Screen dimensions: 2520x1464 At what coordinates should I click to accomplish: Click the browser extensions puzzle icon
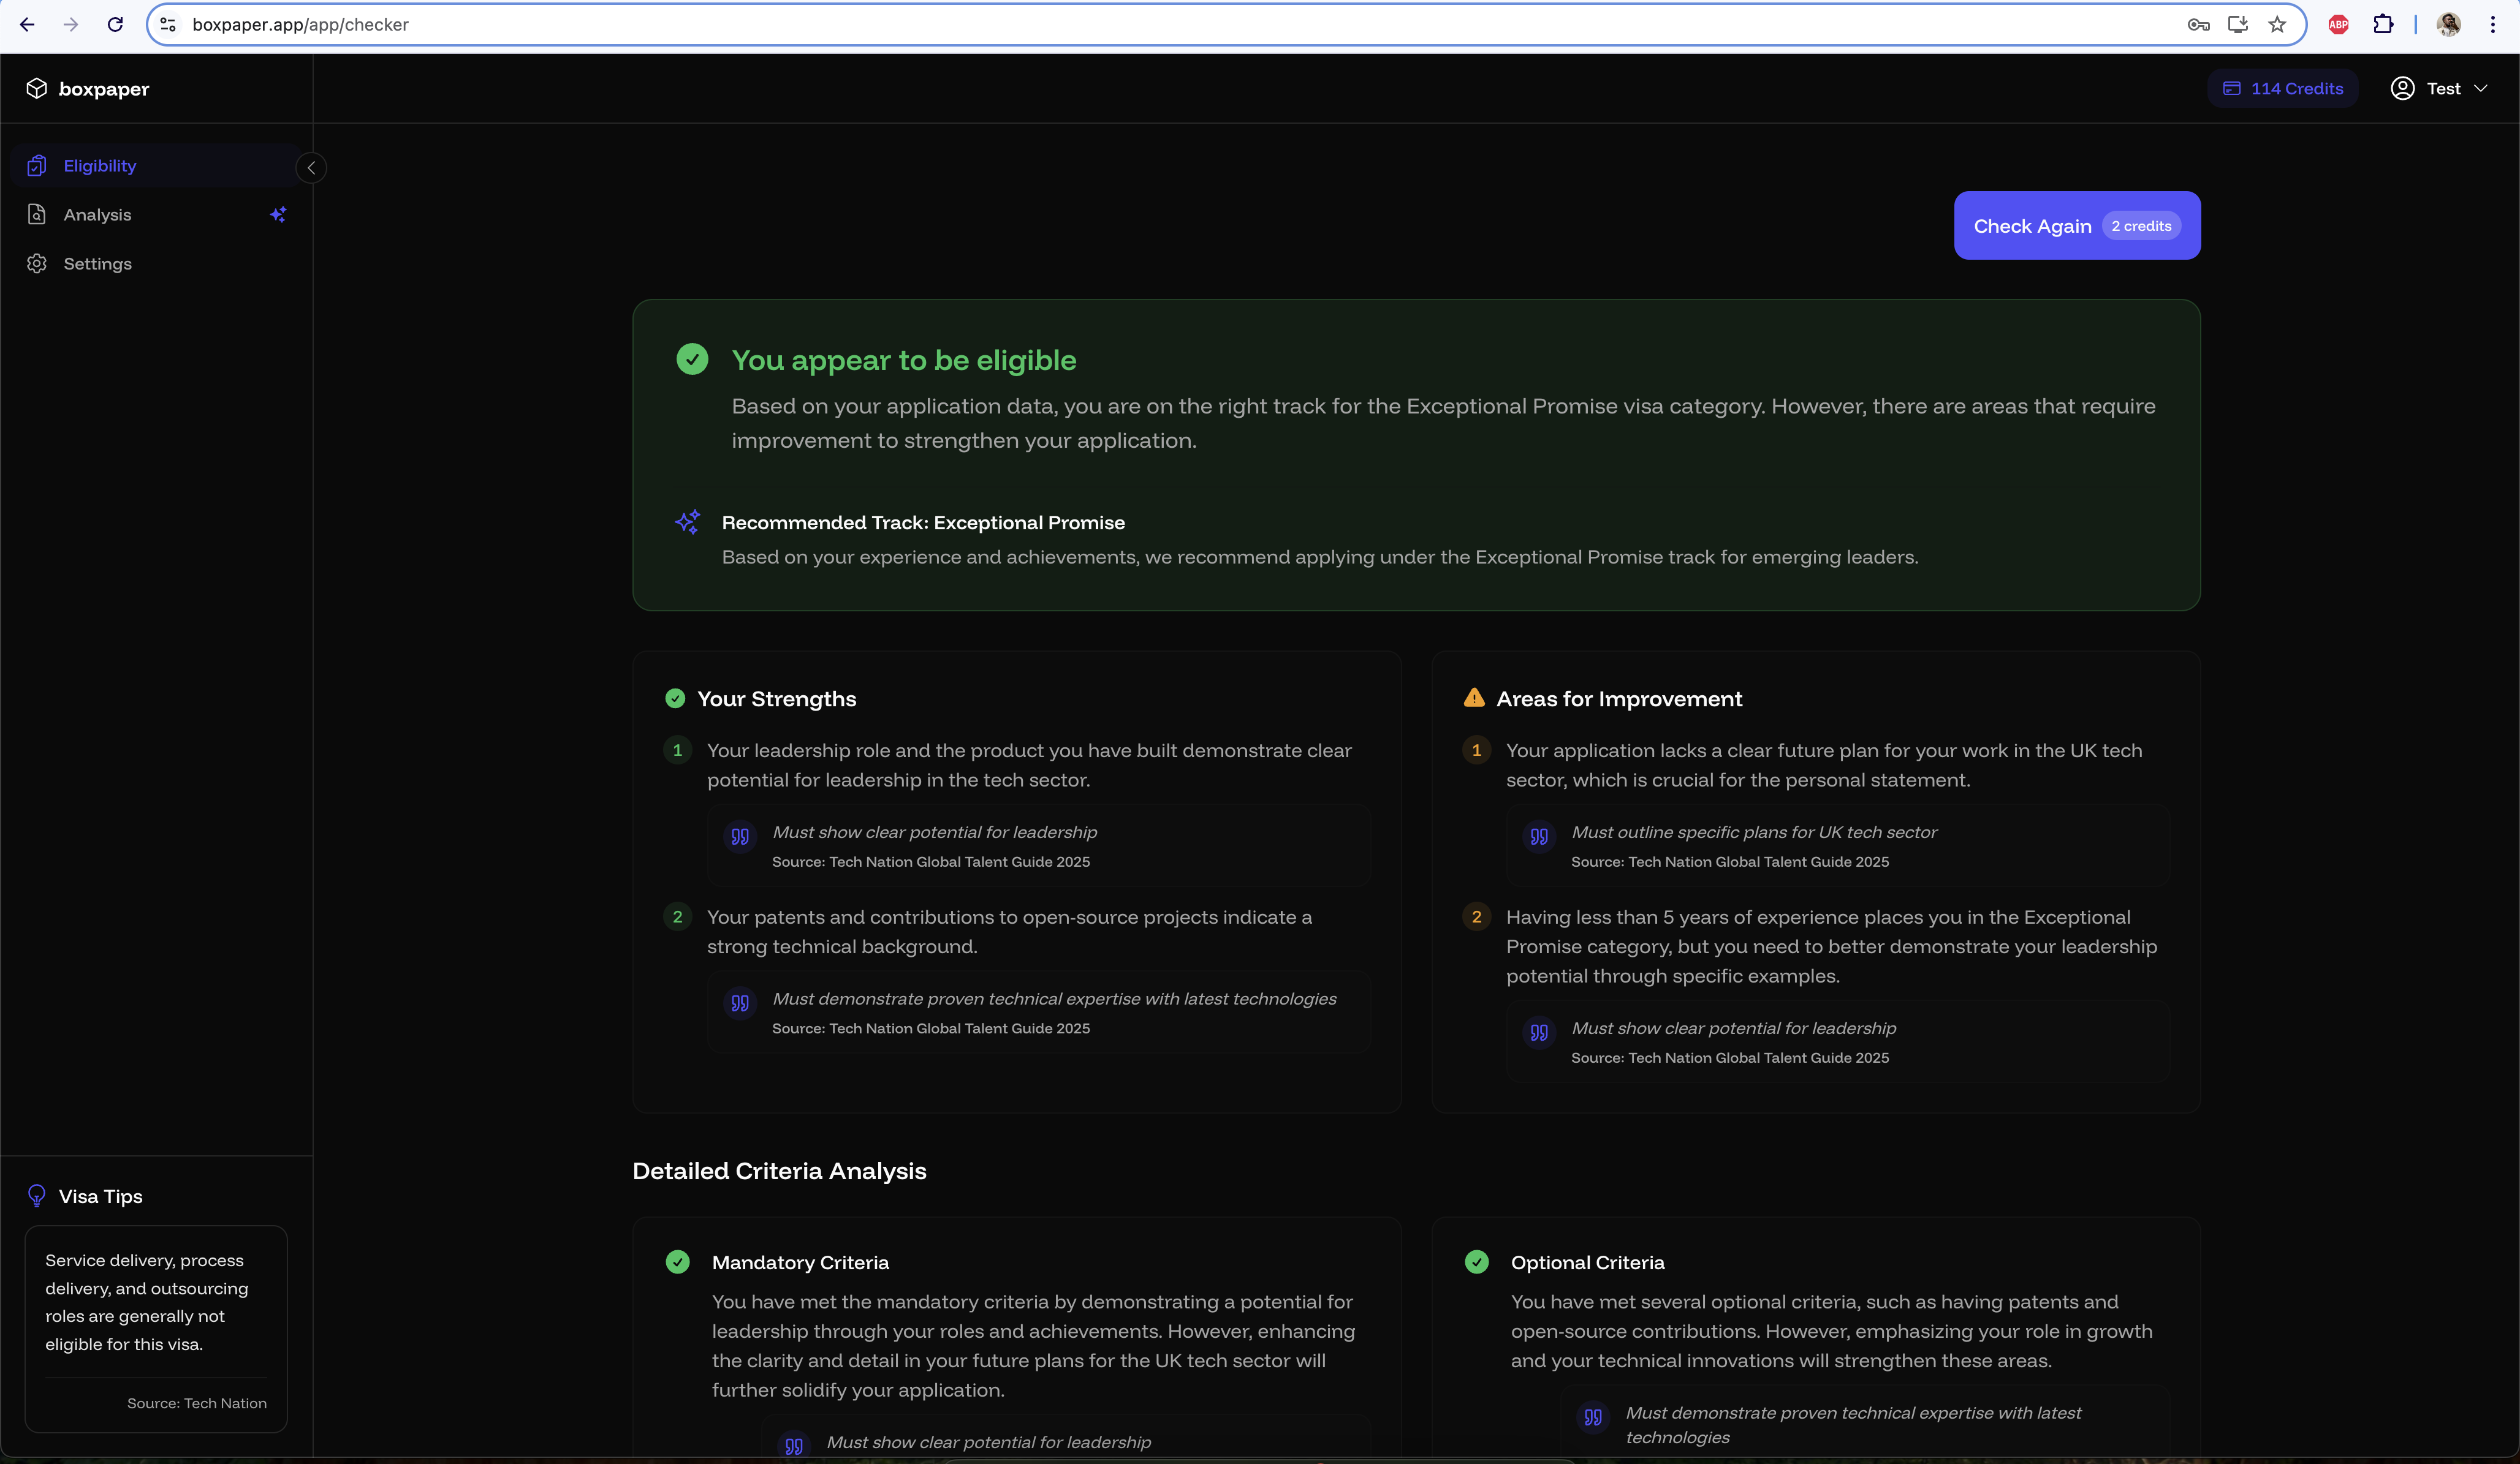click(x=2384, y=25)
